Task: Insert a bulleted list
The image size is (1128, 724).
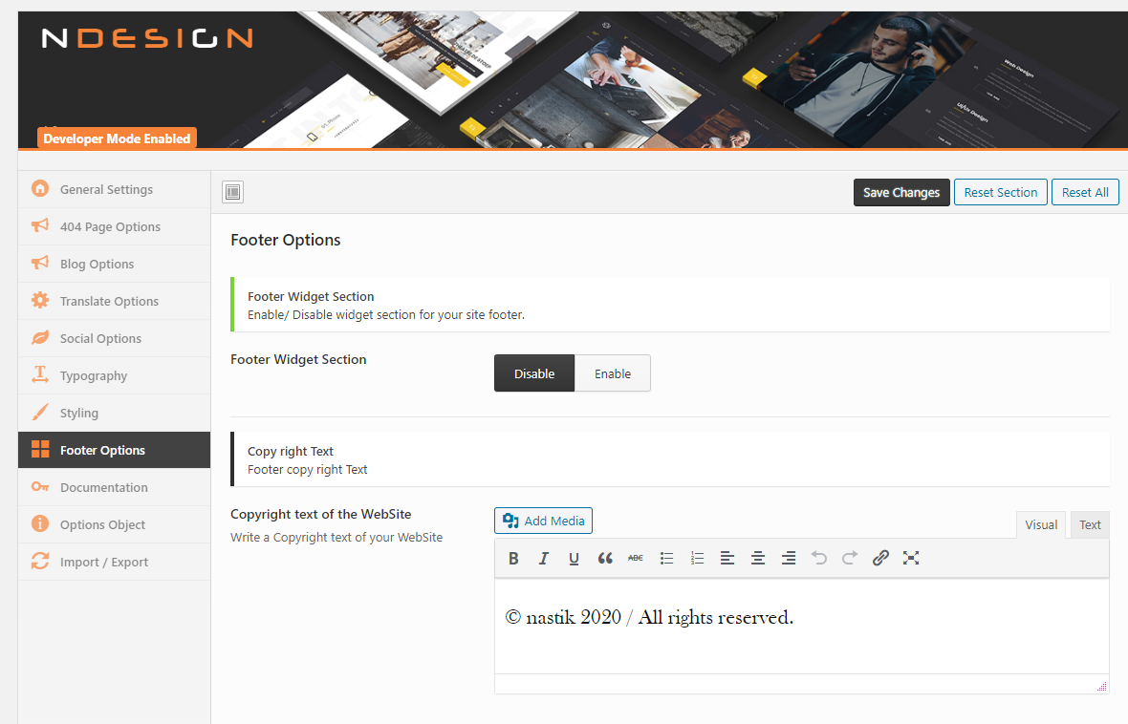Action: pyautogui.click(x=666, y=559)
